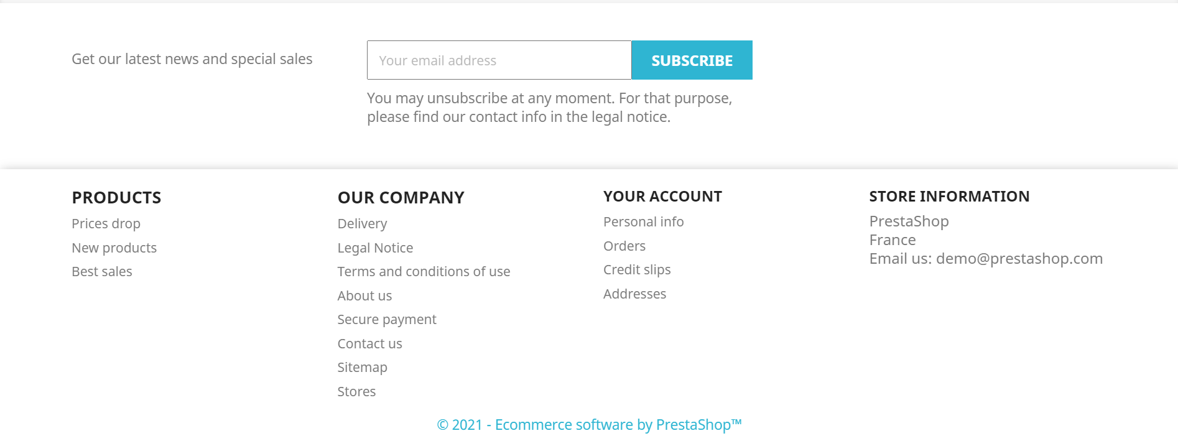Open Personal info account page
1178x446 pixels.
coord(643,222)
